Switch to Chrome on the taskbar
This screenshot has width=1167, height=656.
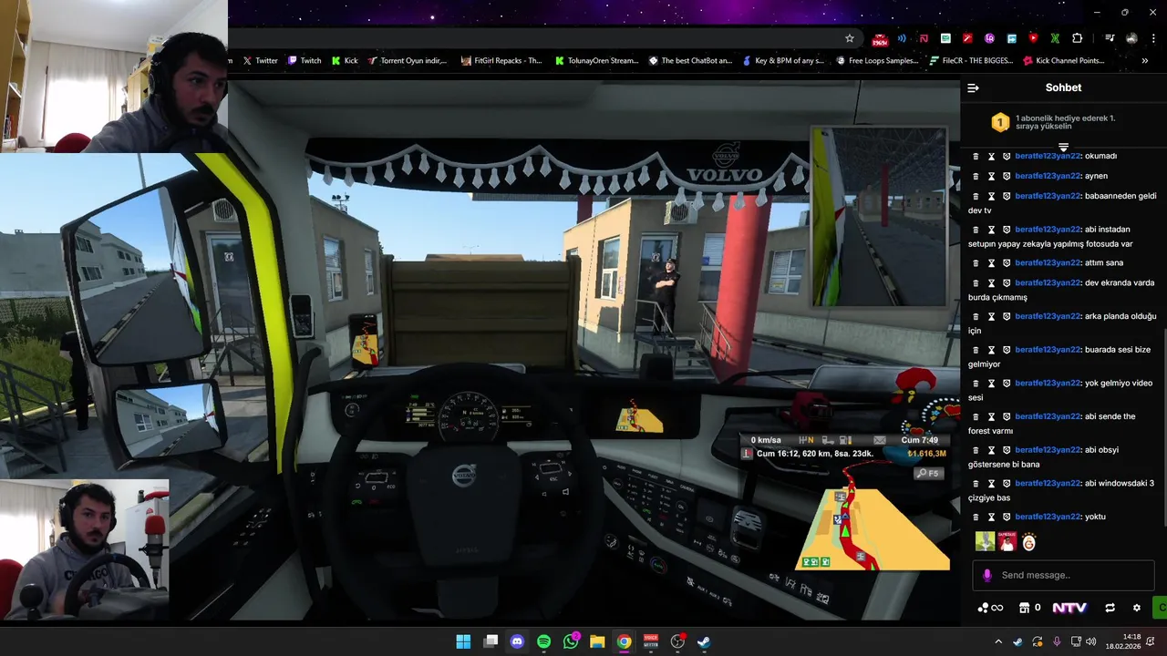(624, 641)
